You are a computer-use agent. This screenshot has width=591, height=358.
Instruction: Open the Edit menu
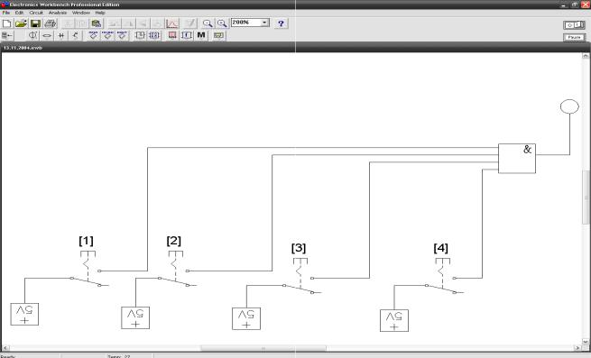coord(19,13)
